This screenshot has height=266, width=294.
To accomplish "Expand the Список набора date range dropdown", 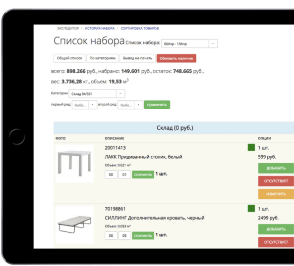I will pos(189,44).
